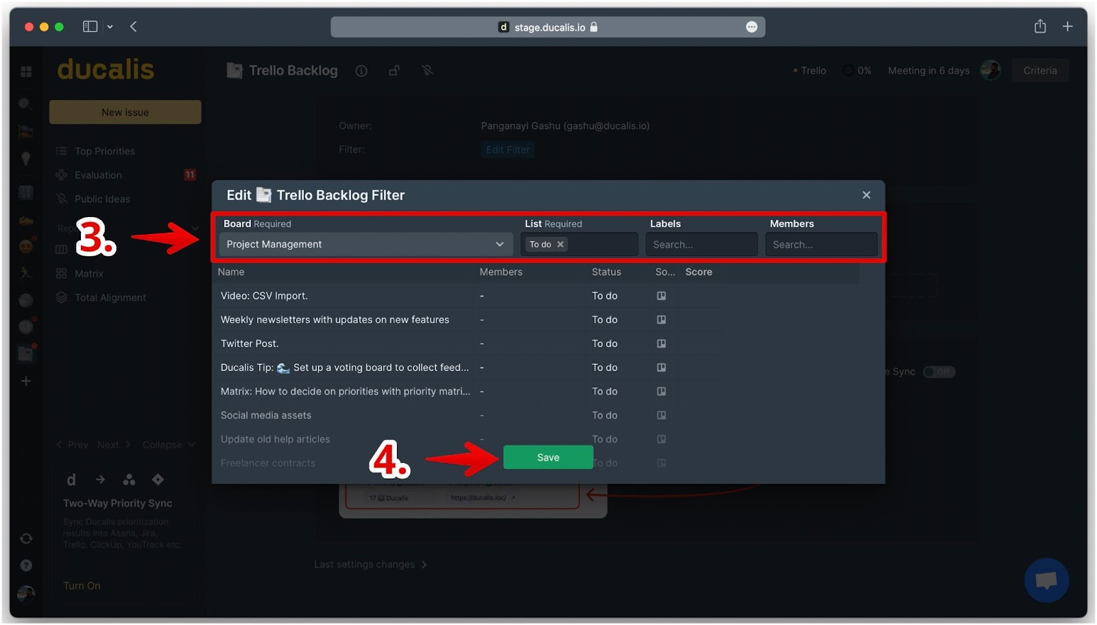Sort by the Members column header
The height and width of the screenshot is (625, 1097).
point(501,272)
